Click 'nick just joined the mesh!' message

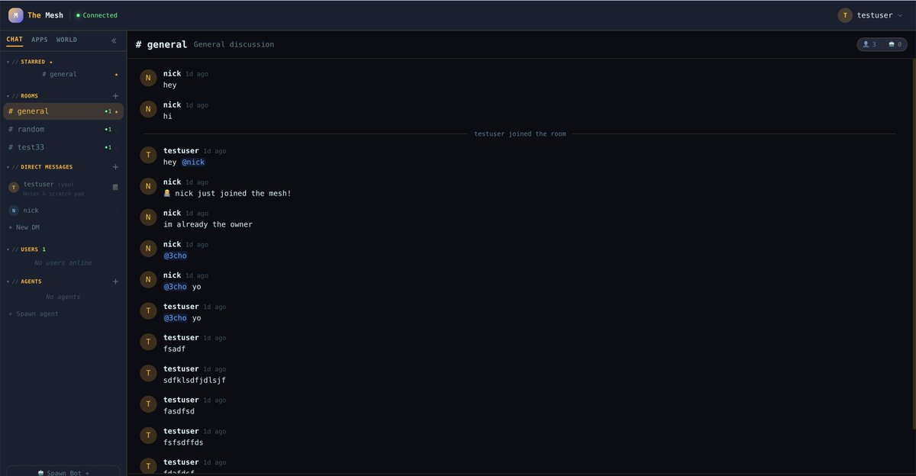tap(227, 194)
